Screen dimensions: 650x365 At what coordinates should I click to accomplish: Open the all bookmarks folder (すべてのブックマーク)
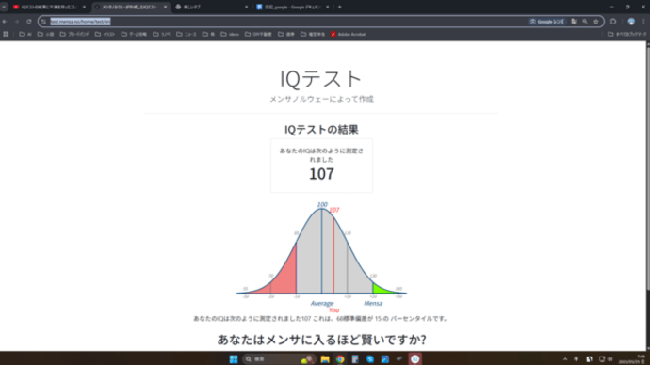(x=627, y=35)
